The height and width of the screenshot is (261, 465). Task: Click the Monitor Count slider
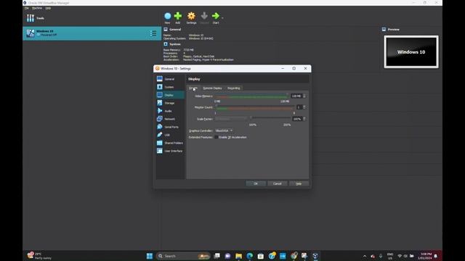pos(255,107)
